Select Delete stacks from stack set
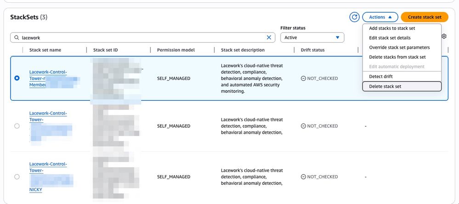 397,57
